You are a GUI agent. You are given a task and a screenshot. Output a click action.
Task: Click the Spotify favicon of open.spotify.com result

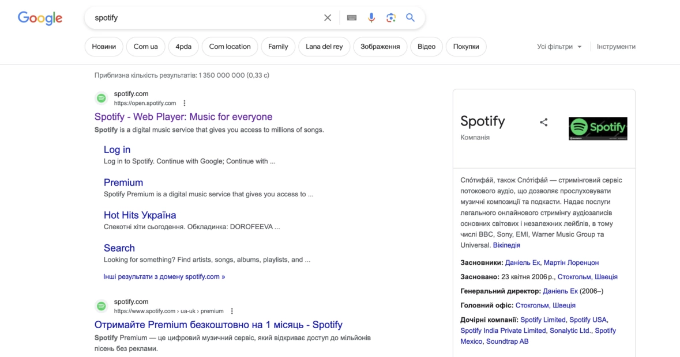tap(102, 98)
